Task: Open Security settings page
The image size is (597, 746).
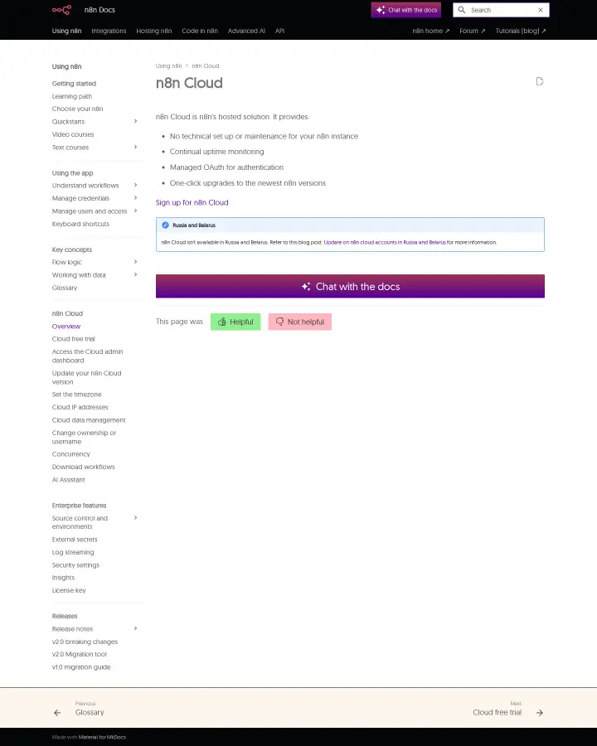Action: (75, 565)
